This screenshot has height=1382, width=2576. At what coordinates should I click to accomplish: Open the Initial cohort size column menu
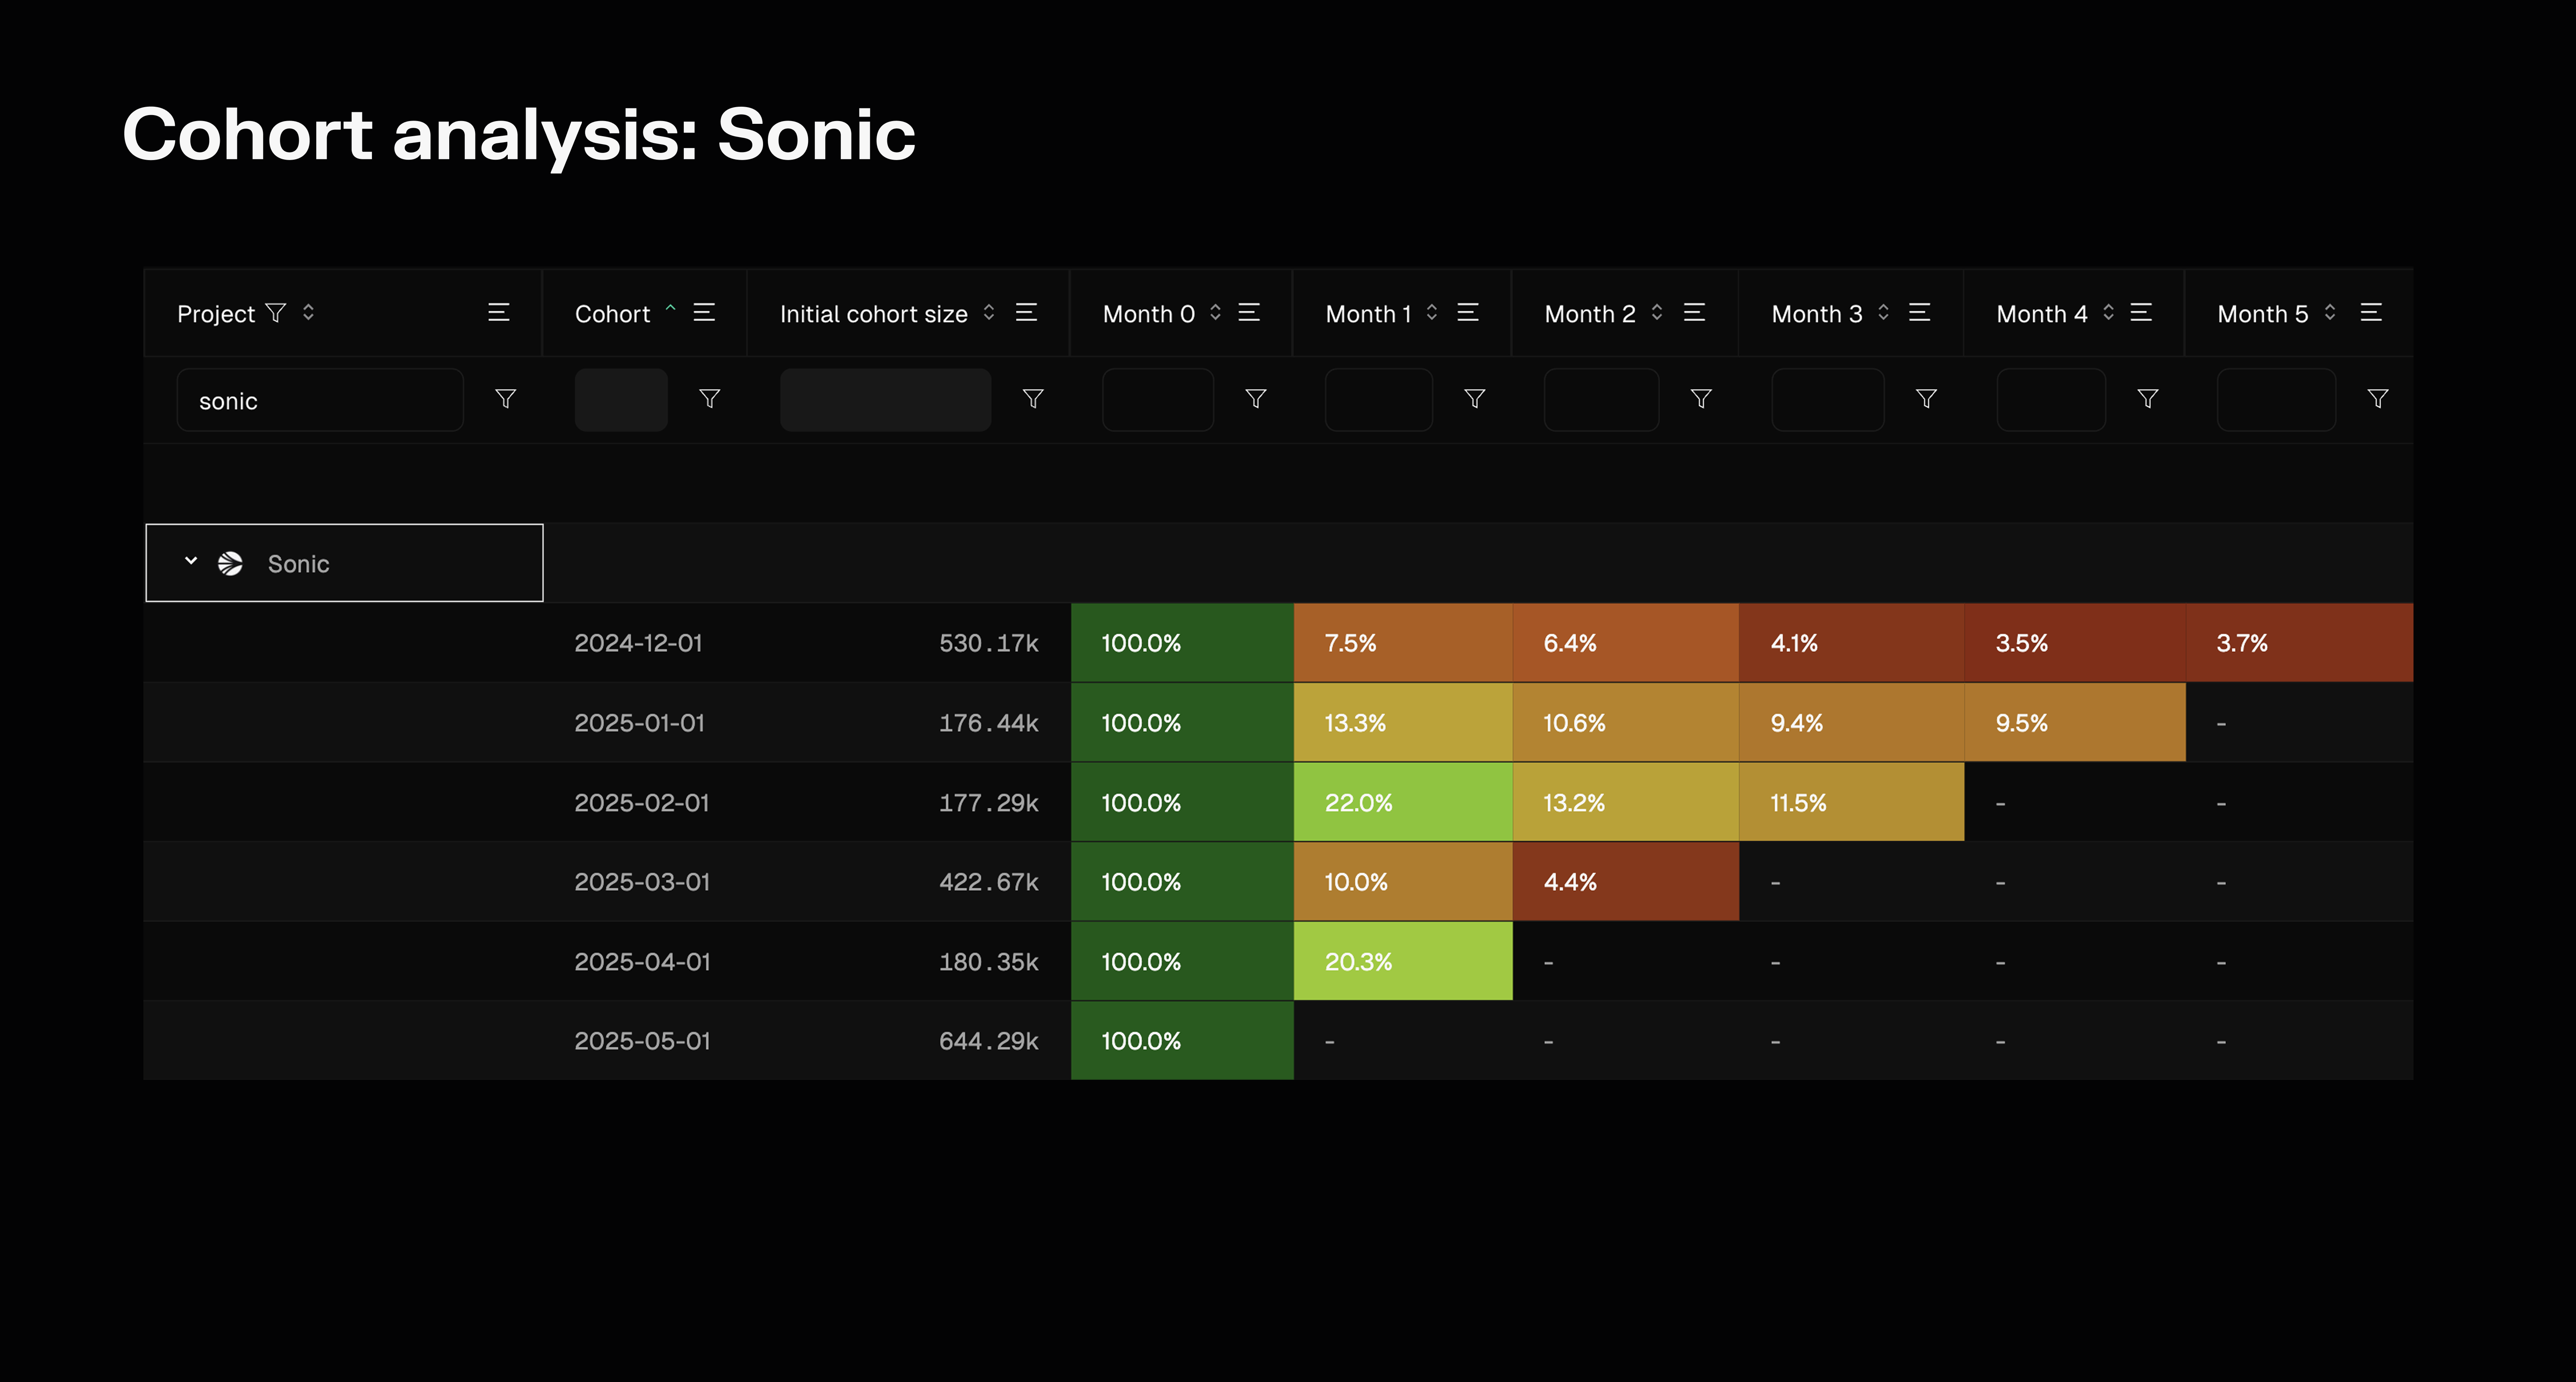[1026, 313]
